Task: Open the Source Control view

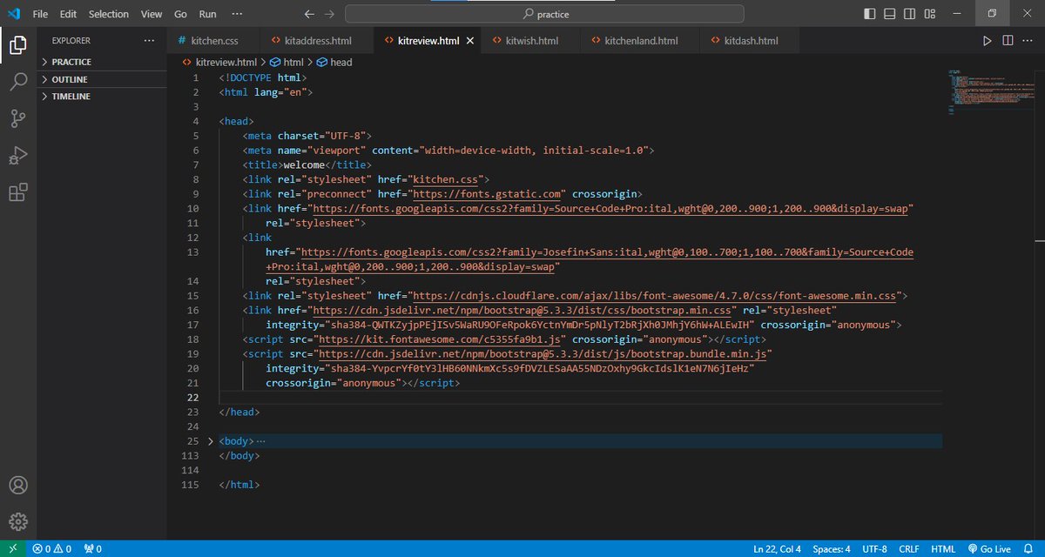Action: click(18, 119)
